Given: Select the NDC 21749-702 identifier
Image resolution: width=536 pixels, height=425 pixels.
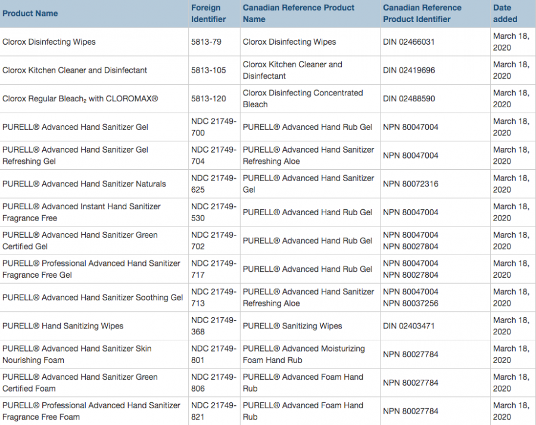Looking at the screenshot, I should [214, 241].
